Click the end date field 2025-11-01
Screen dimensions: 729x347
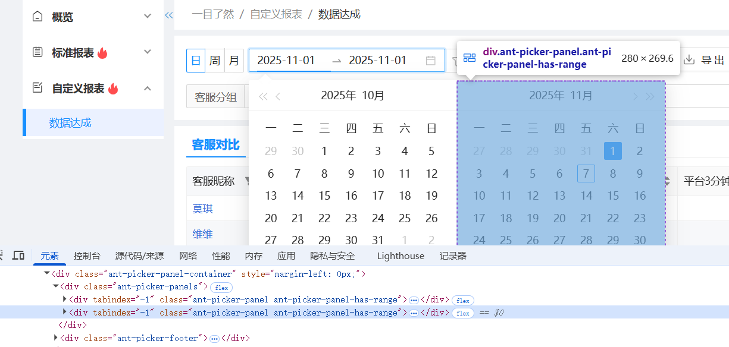(377, 61)
